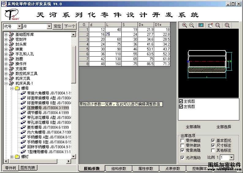
Task: Click the 螺母 folder icon
Action: point(17,88)
